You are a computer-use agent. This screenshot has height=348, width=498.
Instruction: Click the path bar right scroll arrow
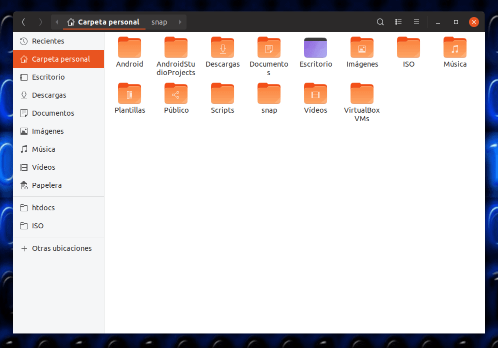coord(180,22)
